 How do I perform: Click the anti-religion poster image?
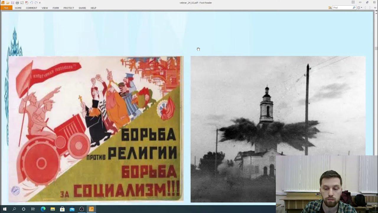[x=96, y=129]
